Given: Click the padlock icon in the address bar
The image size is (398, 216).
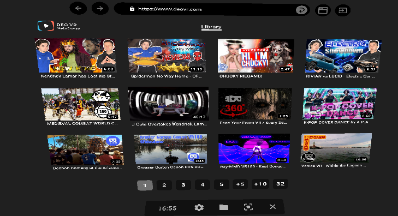Looking at the screenshot, I should coord(132,9).
